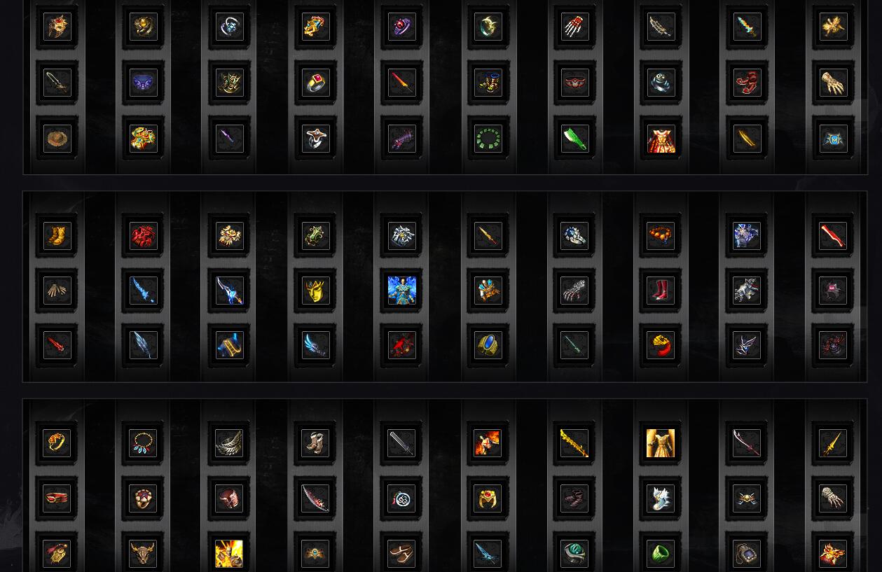
Task: Open the blue-robed character thumbnail
Action: 402,291
